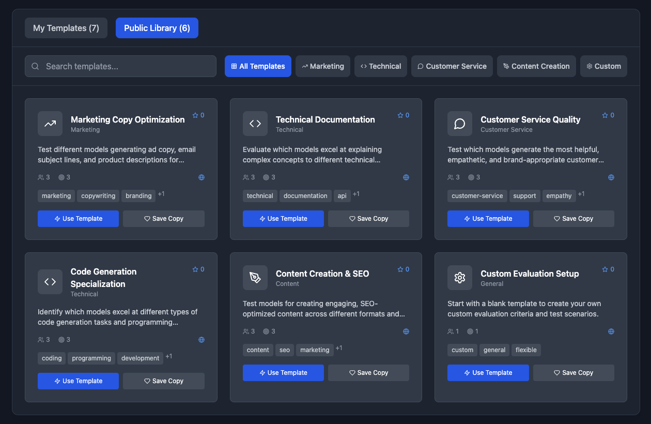Click the copywriting tag

click(x=98, y=196)
